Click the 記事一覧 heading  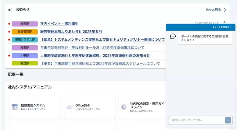16,75
